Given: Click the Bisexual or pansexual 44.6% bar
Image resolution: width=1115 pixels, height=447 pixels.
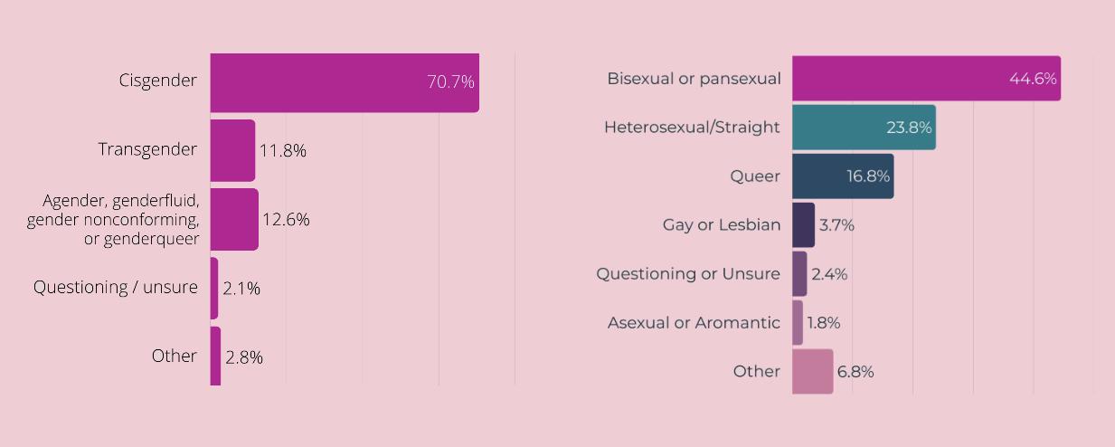Looking at the screenshot, I should [927, 79].
